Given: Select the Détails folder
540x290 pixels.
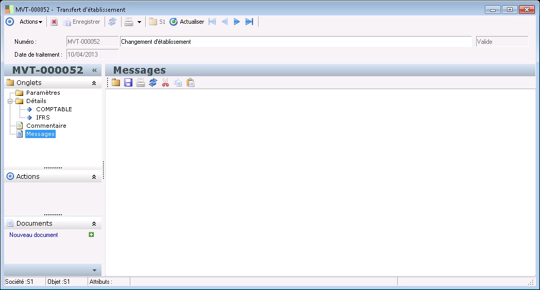Looking at the screenshot, I should pos(36,101).
